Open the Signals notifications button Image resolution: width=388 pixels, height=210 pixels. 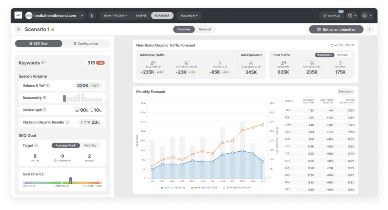(x=332, y=16)
